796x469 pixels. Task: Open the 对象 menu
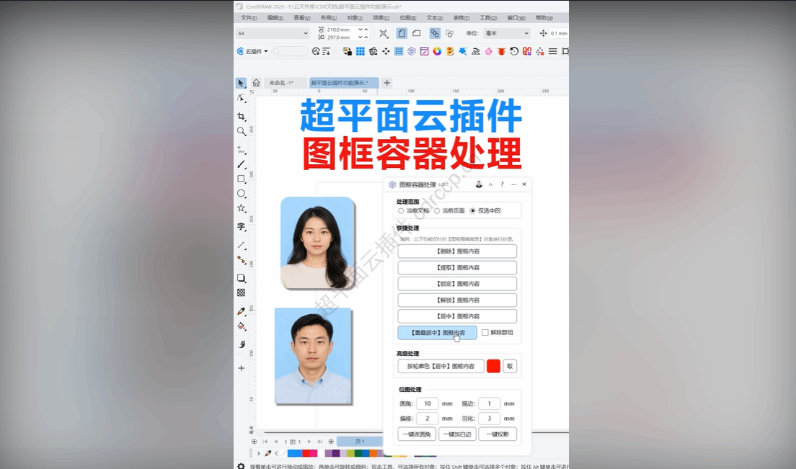tap(354, 18)
